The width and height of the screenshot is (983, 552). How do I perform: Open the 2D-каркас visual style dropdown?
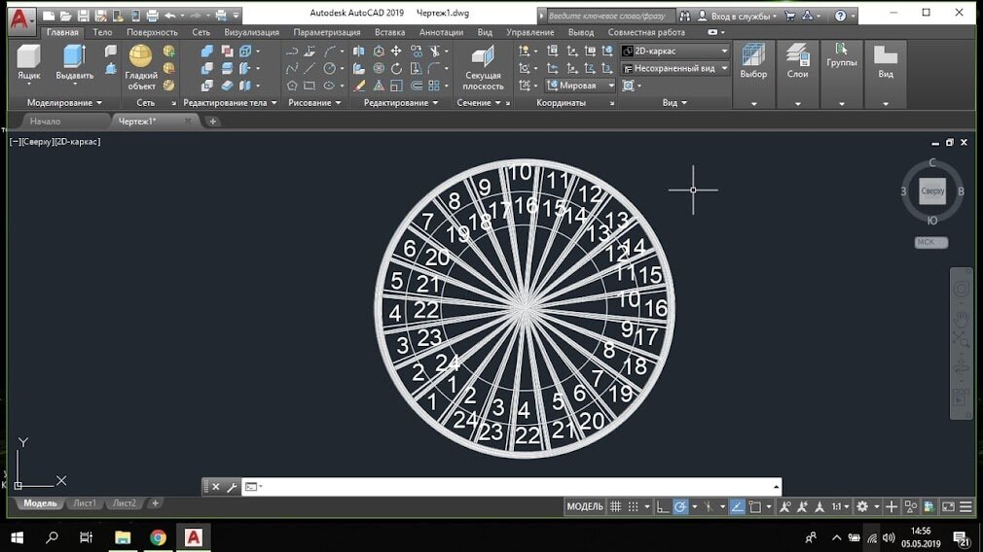675,51
